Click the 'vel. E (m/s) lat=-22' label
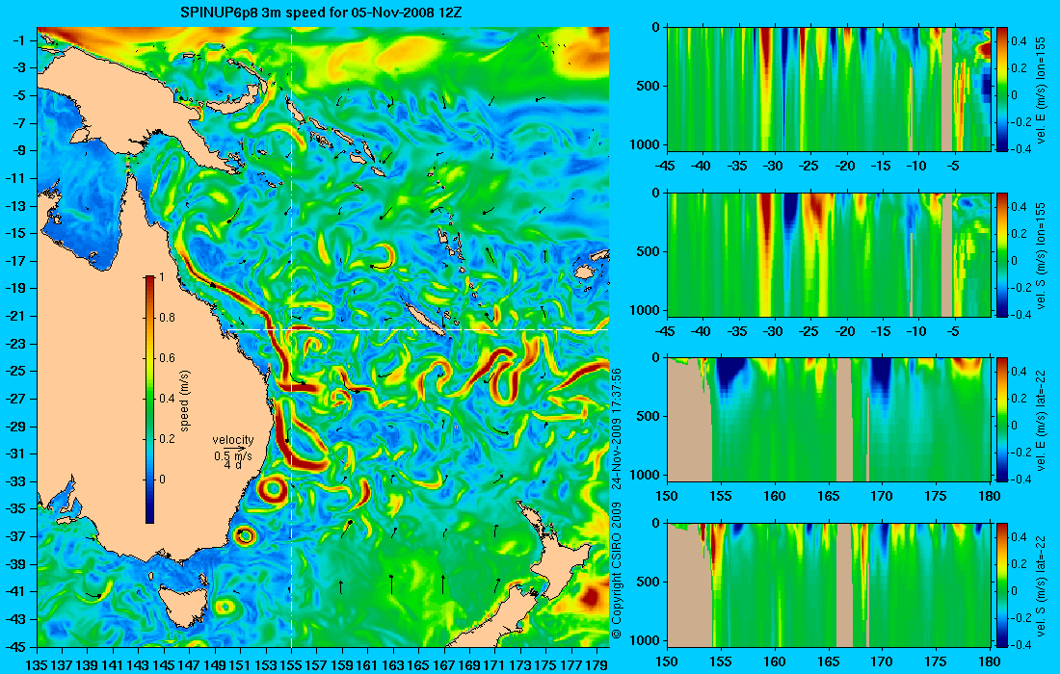The image size is (1060, 674). (1042, 420)
